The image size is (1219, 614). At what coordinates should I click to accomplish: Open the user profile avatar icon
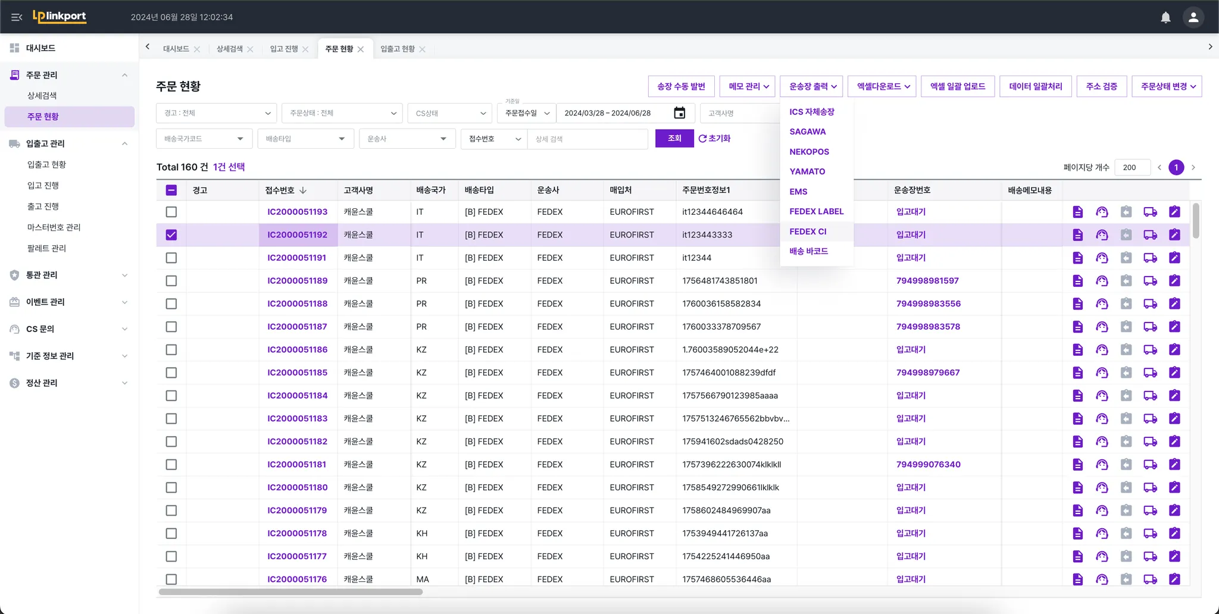pyautogui.click(x=1193, y=17)
